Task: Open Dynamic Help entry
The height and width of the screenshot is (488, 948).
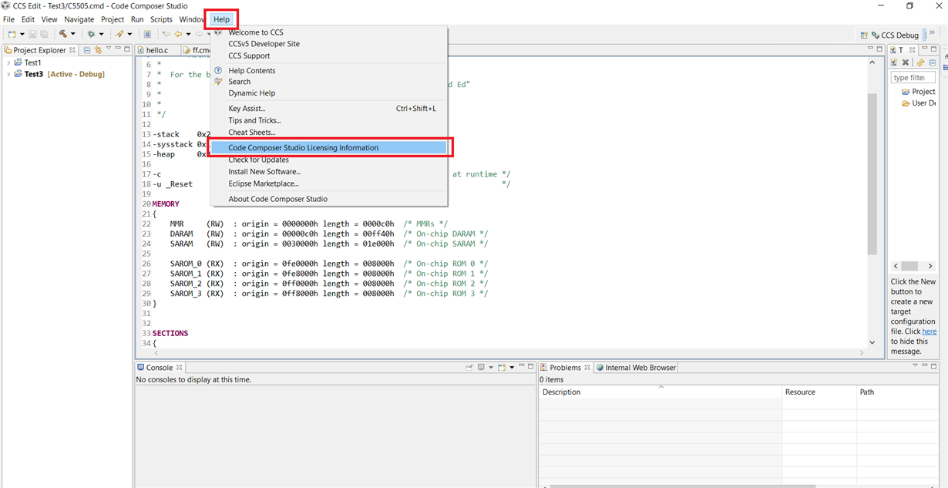Action: (x=329, y=93)
